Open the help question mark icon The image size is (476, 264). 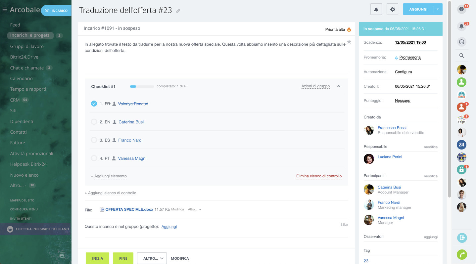tap(461, 9)
